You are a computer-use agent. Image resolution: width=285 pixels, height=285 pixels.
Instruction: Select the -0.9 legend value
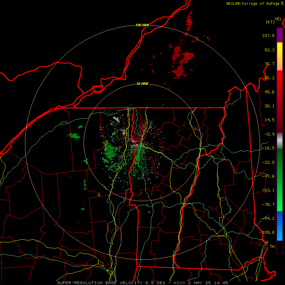coord(269,134)
